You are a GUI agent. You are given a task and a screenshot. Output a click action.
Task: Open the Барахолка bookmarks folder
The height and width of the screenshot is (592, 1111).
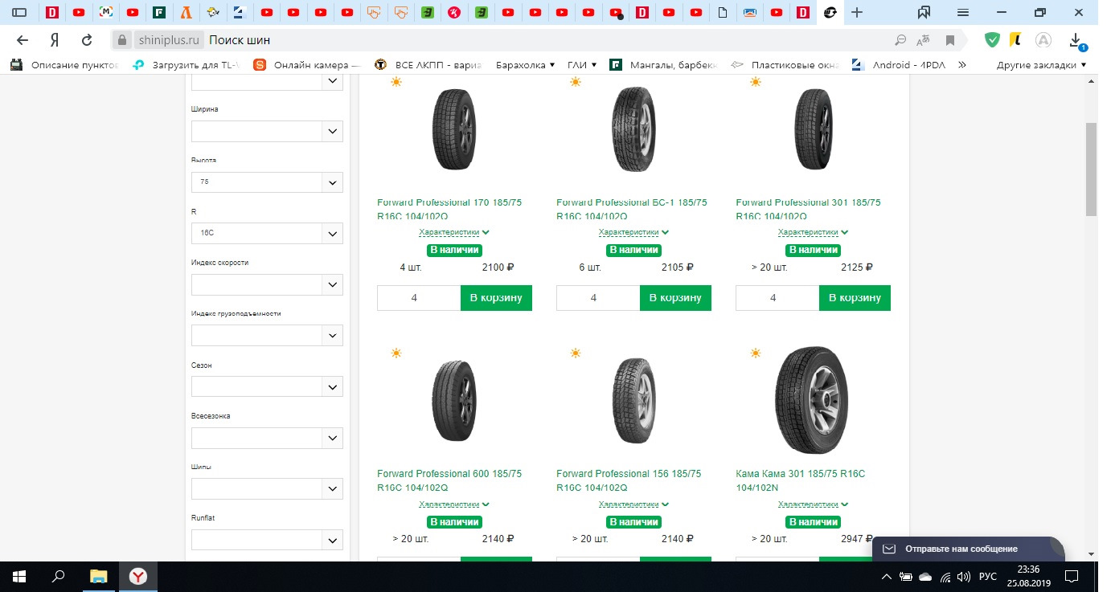pos(526,65)
